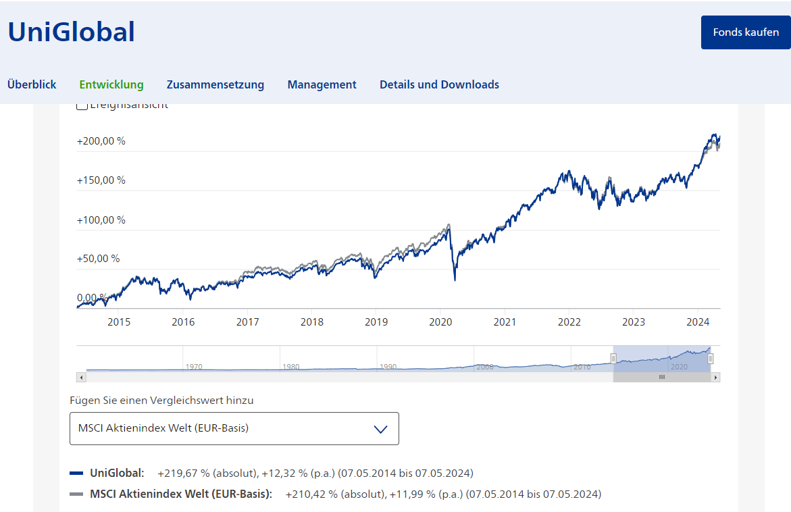The height and width of the screenshot is (512, 791).
Task: Click the 2015 x-axis label
Action: 119,322
